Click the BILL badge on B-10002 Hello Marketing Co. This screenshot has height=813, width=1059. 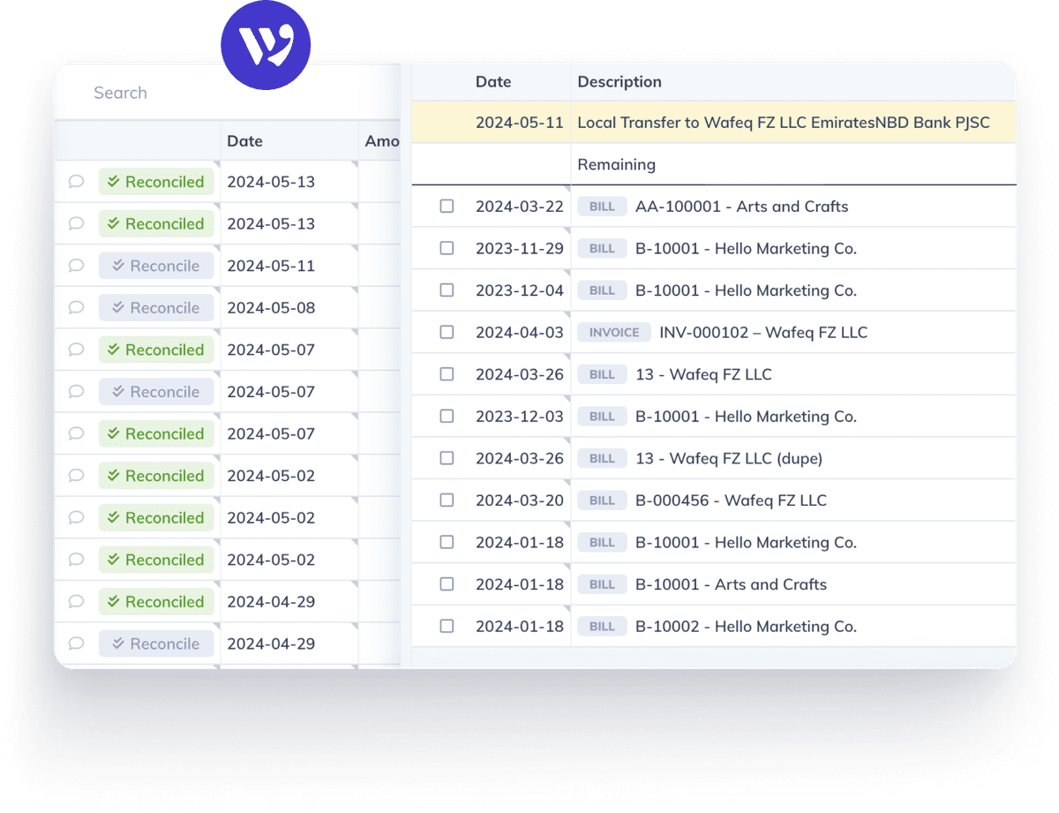pos(602,626)
